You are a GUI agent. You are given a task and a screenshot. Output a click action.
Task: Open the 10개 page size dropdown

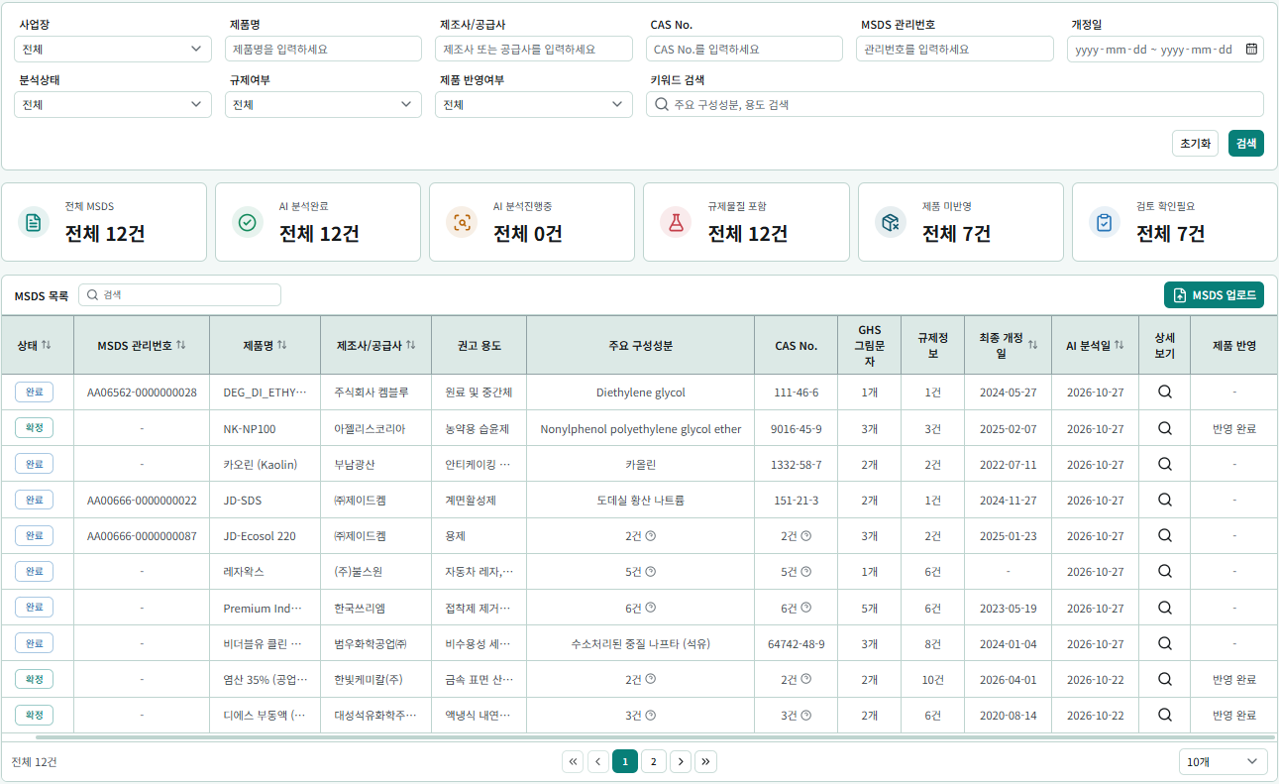point(1223,761)
